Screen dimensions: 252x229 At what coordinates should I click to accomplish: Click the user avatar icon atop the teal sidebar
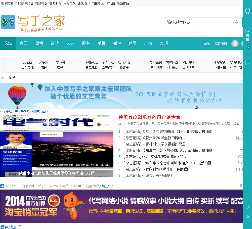247,11
